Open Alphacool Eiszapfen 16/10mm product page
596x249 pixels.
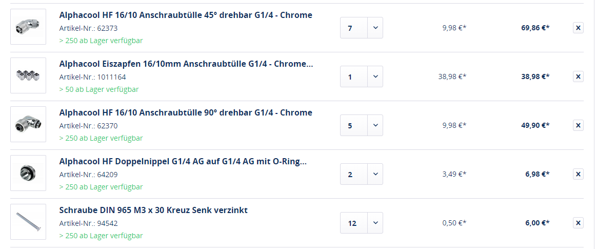click(x=186, y=64)
